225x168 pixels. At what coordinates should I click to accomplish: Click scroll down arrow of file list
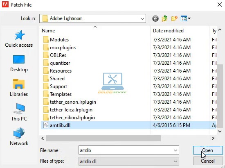click(x=220, y=131)
